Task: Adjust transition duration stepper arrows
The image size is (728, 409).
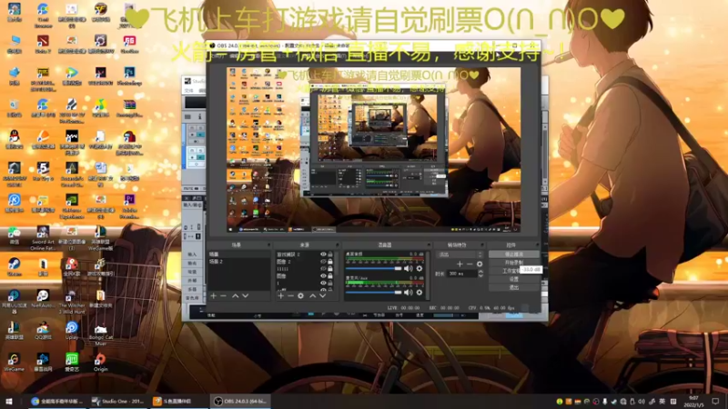Action: tap(480, 274)
